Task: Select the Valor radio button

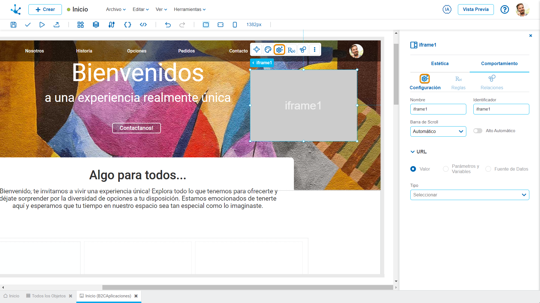Action: (x=413, y=169)
